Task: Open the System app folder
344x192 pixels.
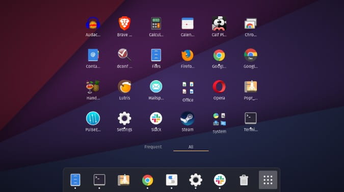Action: (219, 119)
